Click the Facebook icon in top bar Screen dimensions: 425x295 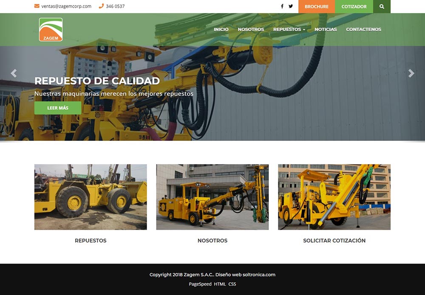pyautogui.click(x=282, y=6)
